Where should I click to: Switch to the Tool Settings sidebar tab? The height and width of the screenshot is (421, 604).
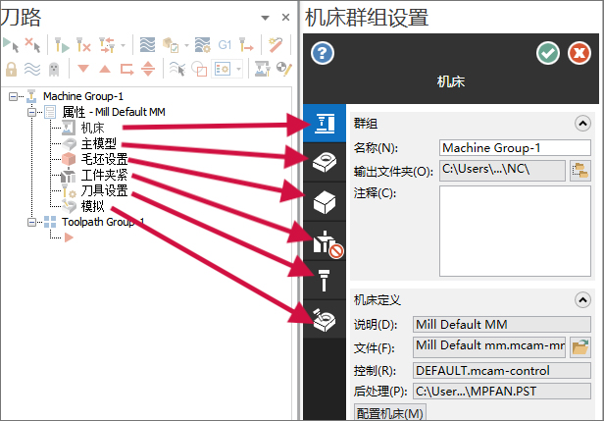pos(325,281)
